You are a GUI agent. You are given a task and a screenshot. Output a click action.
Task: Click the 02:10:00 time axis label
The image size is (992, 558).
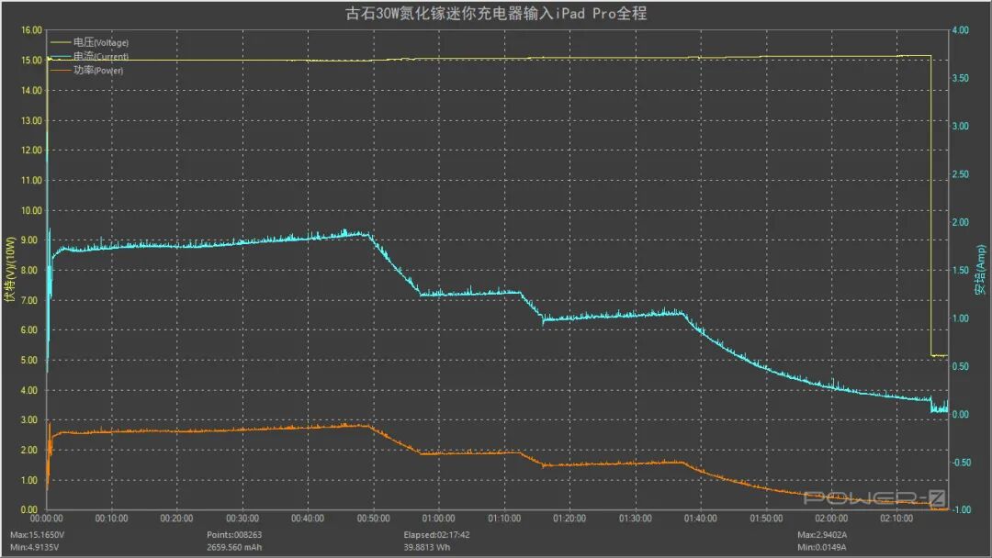pos(896,519)
